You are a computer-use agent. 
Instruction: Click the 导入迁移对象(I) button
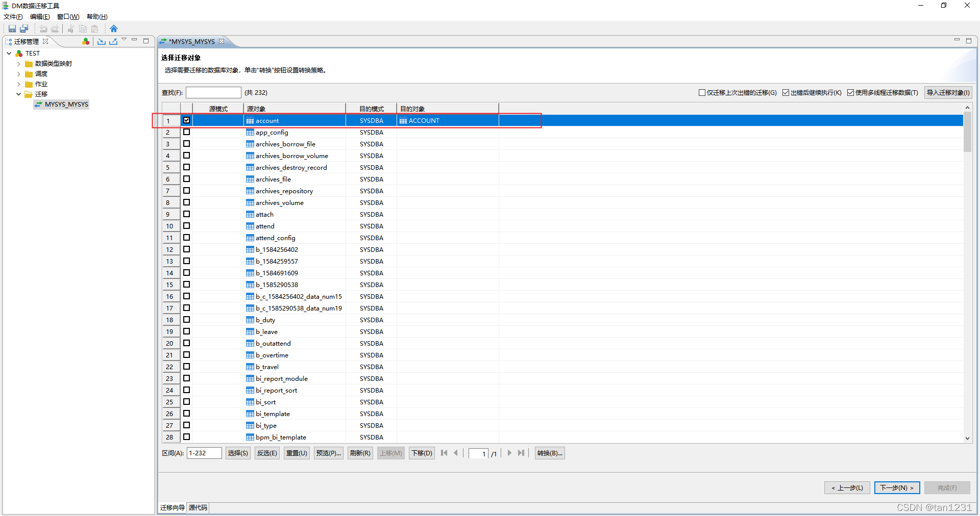948,93
